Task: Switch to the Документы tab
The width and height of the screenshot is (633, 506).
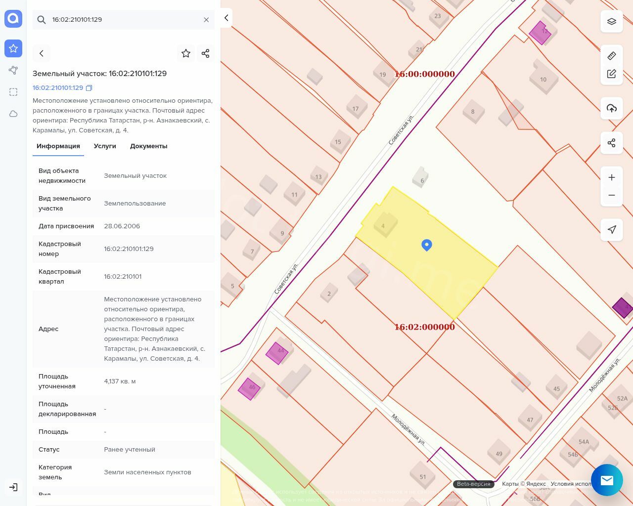Action: click(148, 146)
